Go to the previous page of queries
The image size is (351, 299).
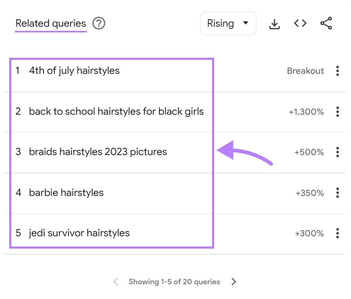tap(115, 282)
